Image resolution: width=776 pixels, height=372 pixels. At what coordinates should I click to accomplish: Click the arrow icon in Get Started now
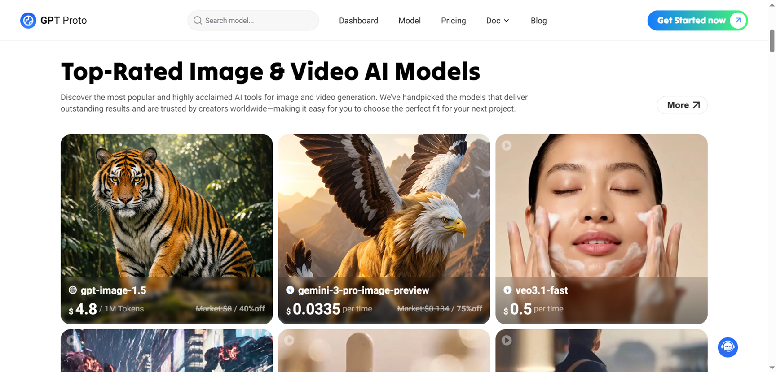[x=738, y=21]
